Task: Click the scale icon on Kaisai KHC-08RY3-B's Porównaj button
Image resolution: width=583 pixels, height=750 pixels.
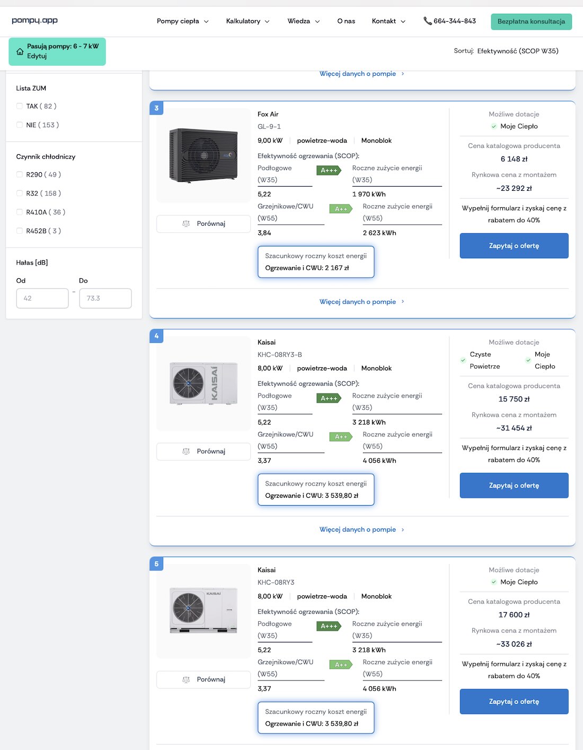Action: coord(186,452)
